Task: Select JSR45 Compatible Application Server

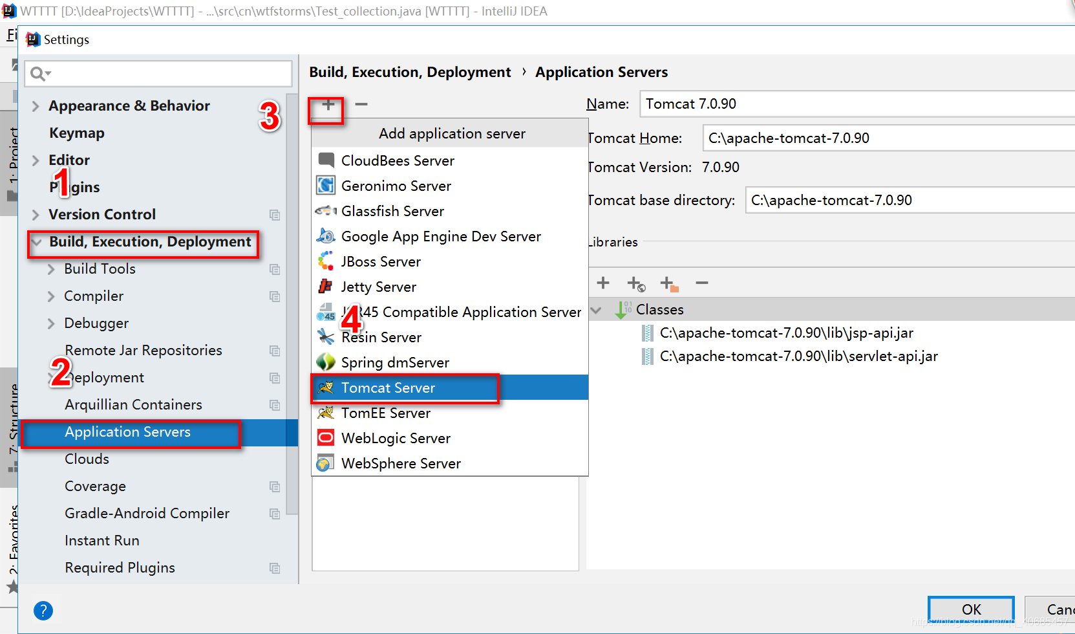Action: coord(450,312)
